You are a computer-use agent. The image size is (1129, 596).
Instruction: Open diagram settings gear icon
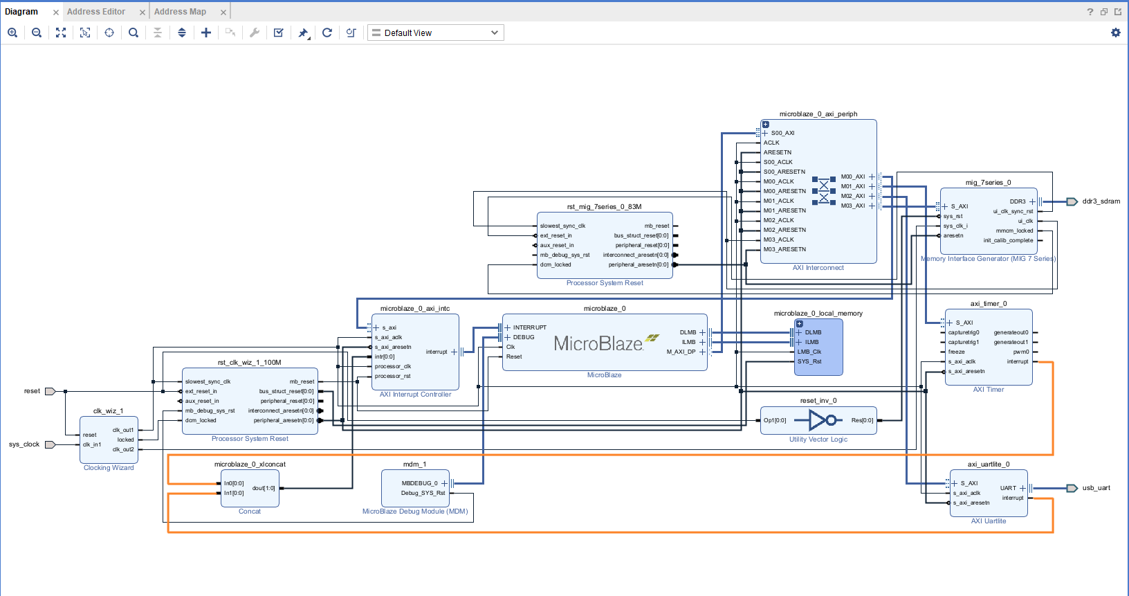1115,33
